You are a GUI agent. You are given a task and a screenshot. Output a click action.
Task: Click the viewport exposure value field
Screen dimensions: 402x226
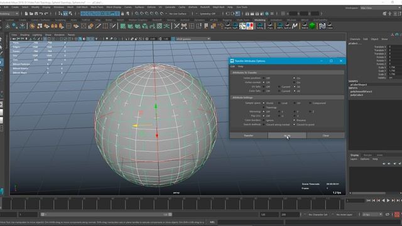[x=153, y=39]
